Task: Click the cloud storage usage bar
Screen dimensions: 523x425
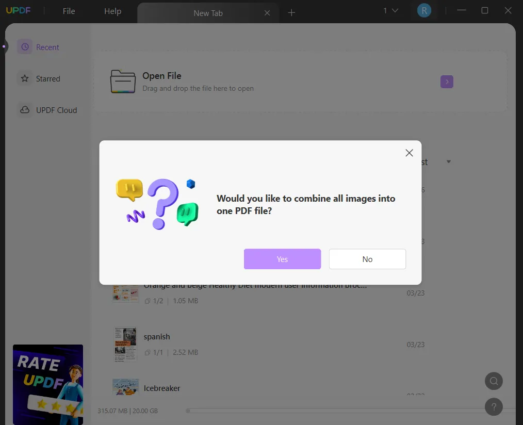Action: coord(350,411)
